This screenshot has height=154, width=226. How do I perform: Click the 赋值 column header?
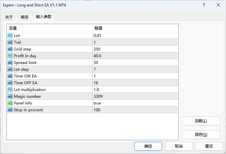(135, 28)
